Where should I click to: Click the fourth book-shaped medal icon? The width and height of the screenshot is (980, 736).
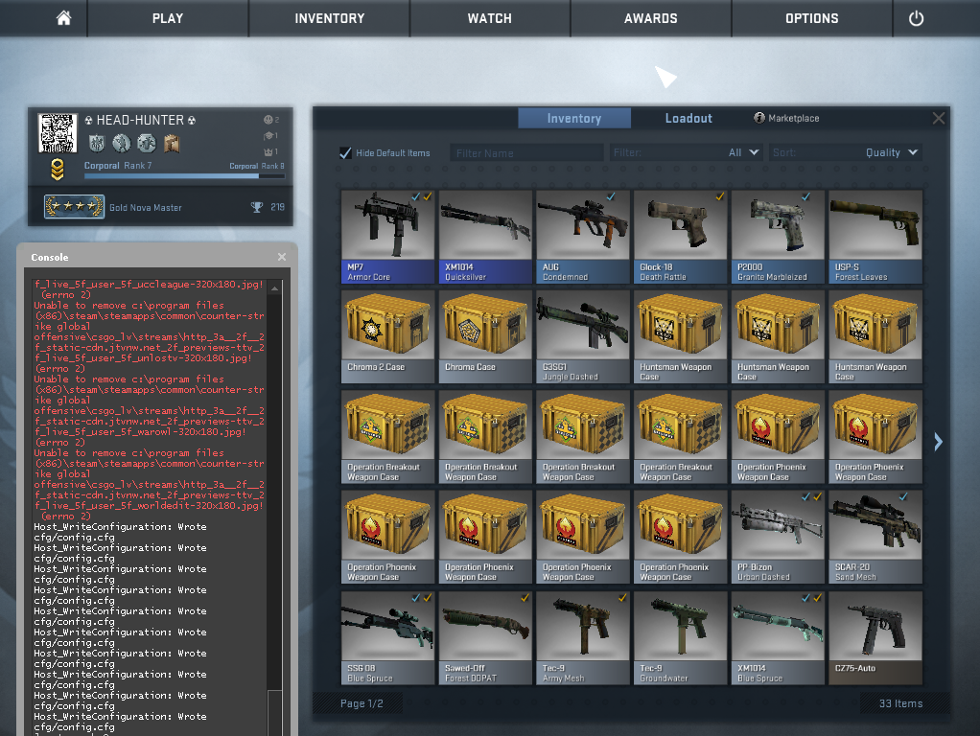point(172,143)
